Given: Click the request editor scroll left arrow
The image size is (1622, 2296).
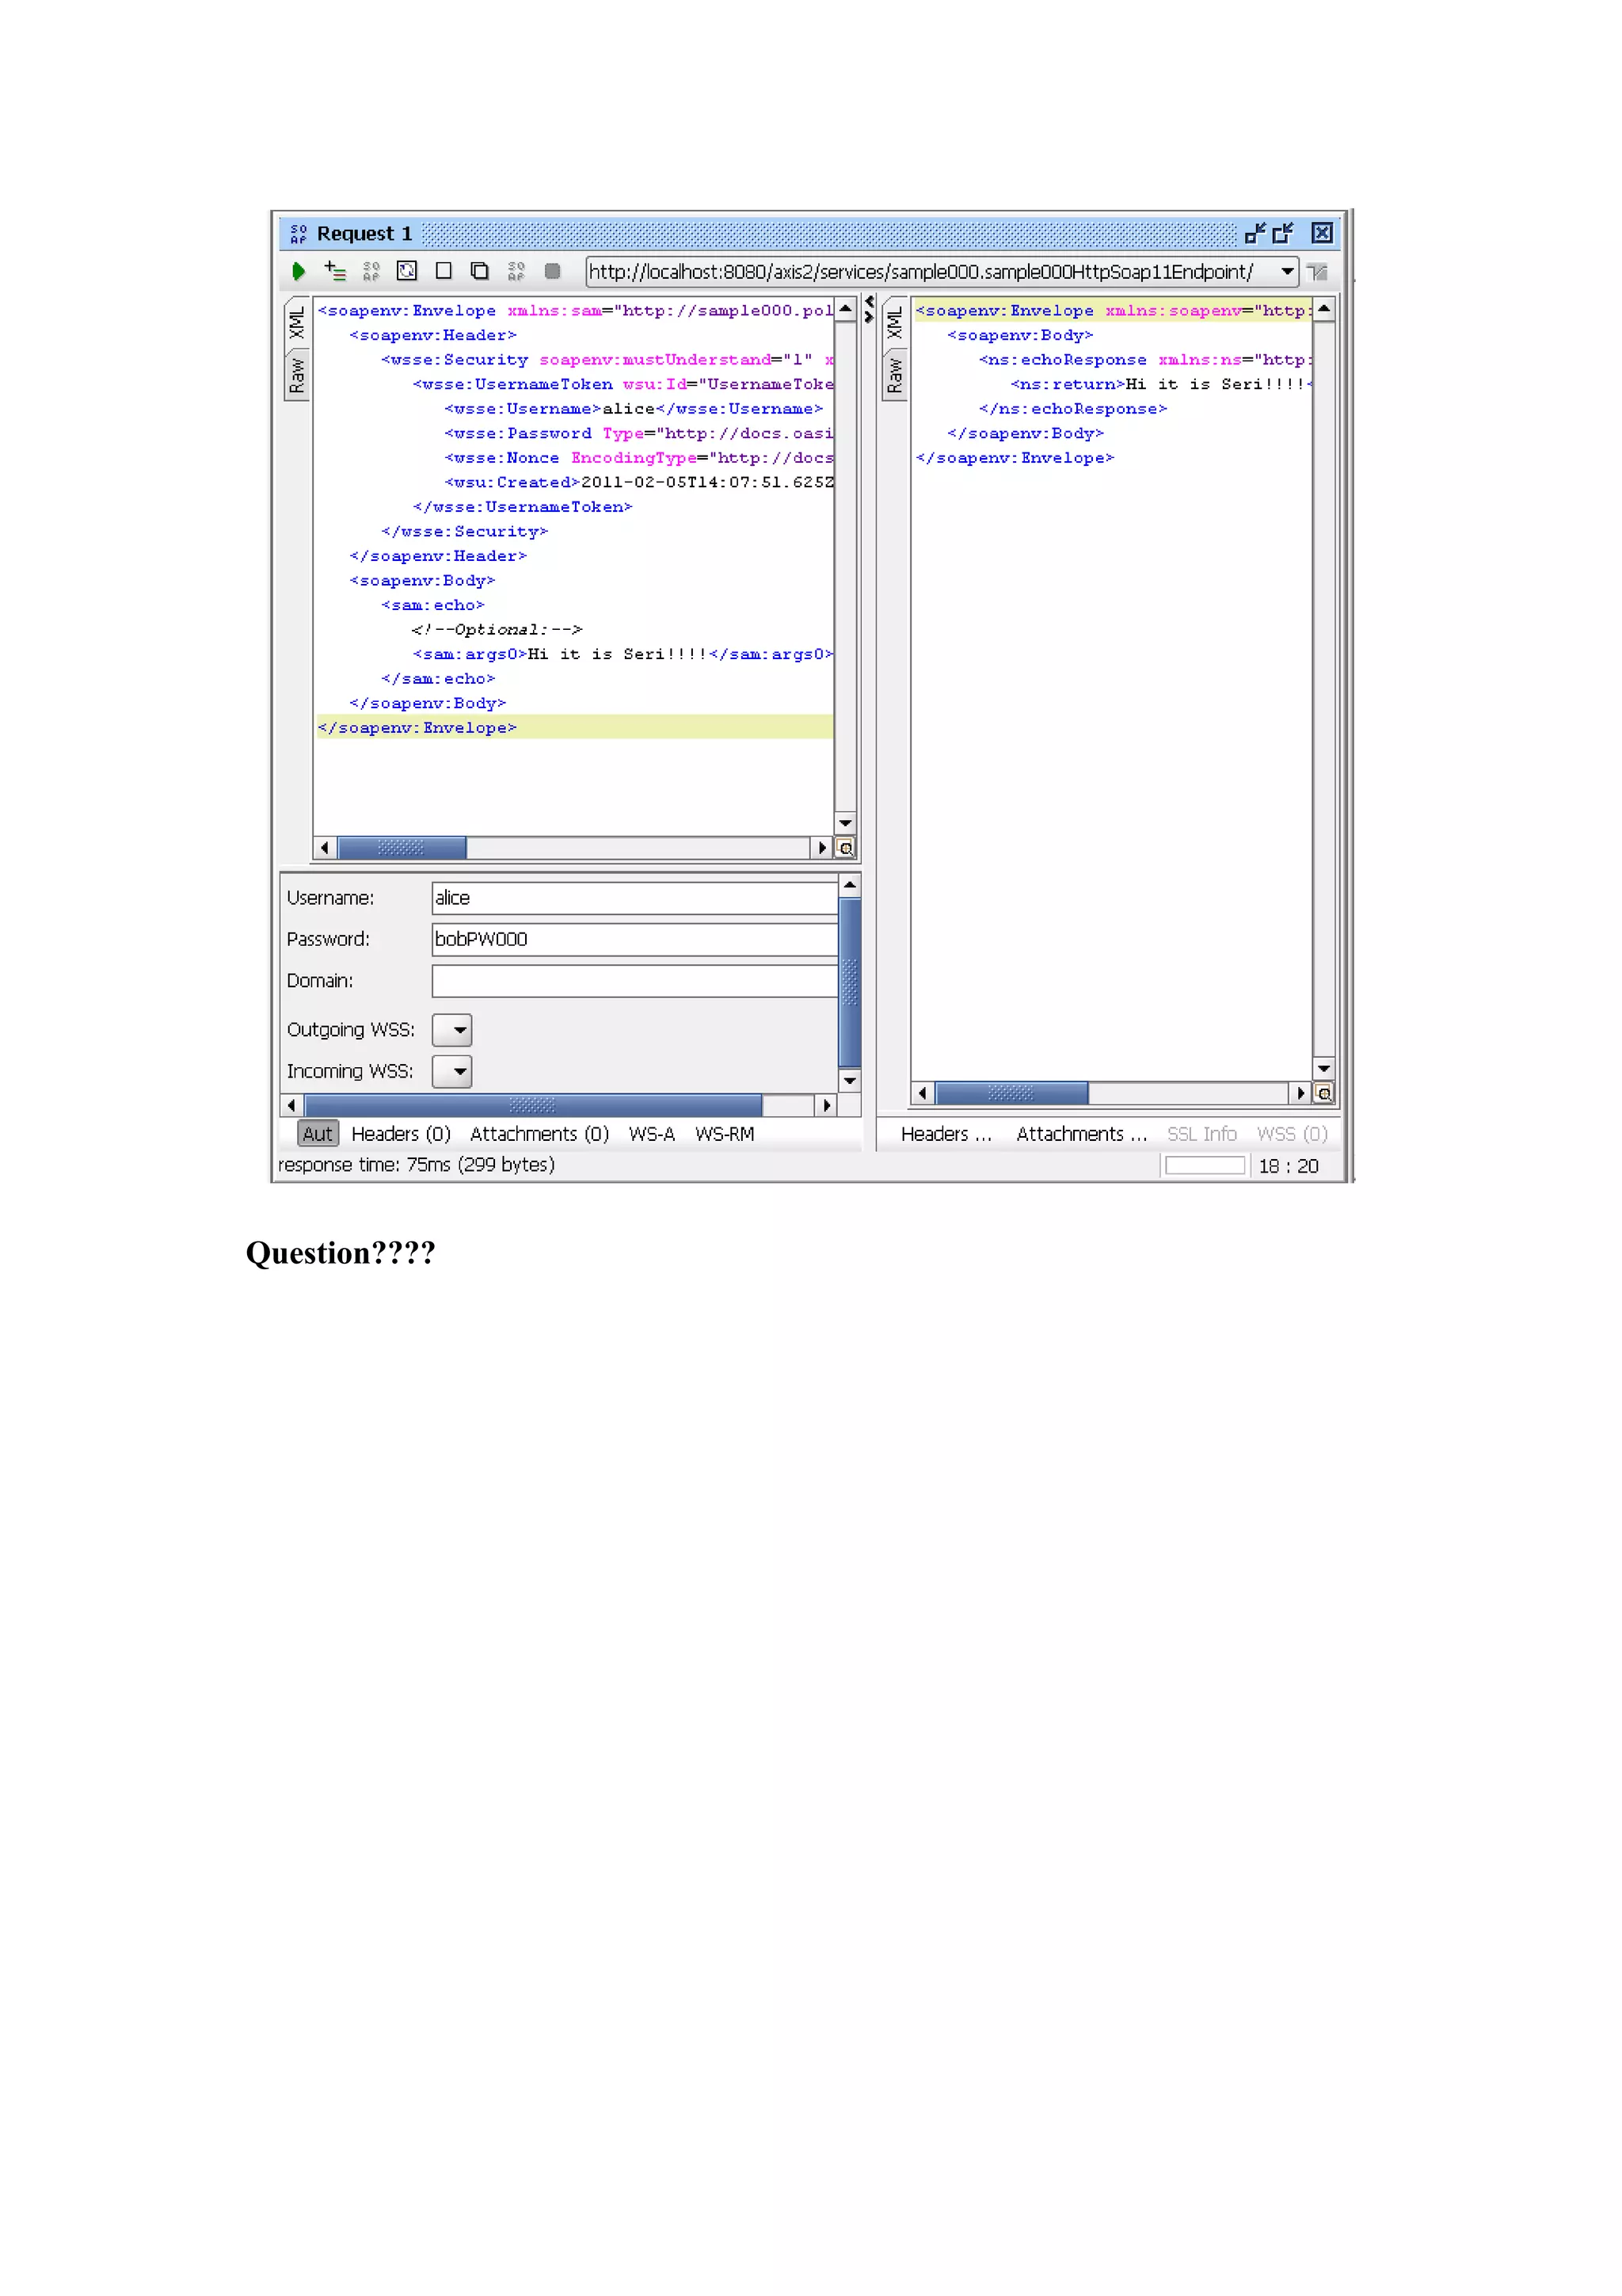Looking at the screenshot, I should [325, 848].
